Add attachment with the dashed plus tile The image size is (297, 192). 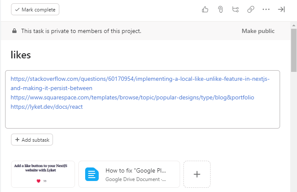coord(197,174)
